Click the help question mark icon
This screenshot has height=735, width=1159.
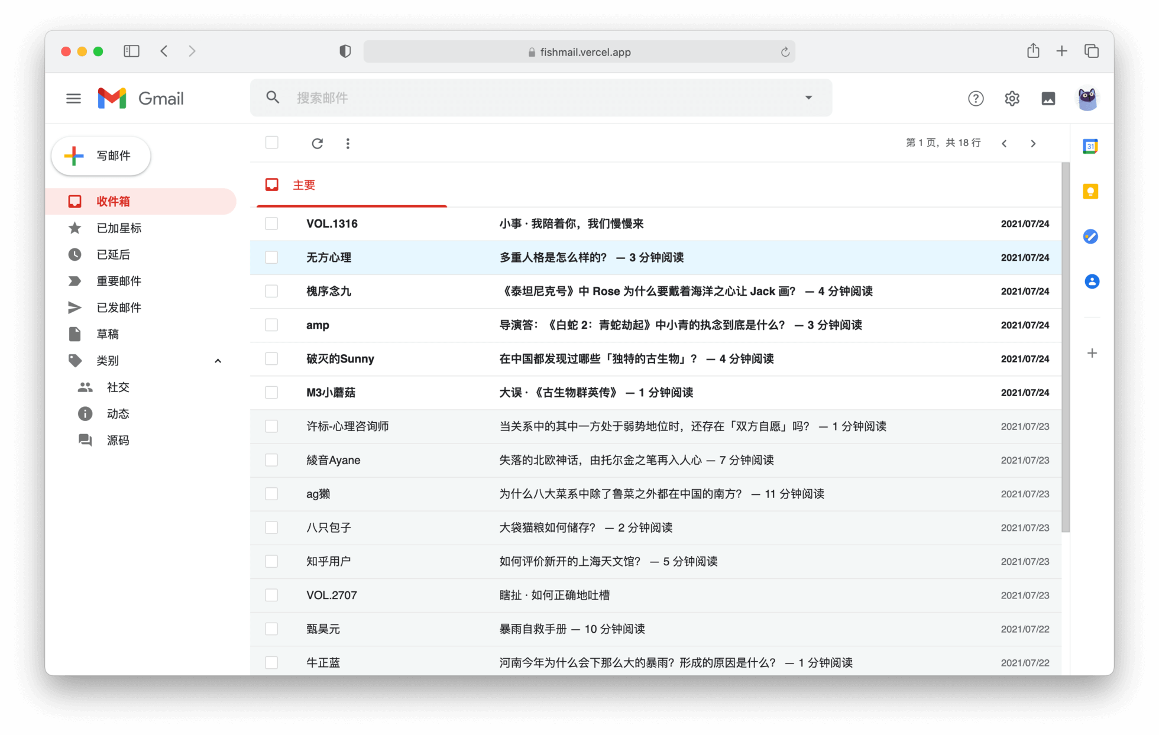coord(976,98)
